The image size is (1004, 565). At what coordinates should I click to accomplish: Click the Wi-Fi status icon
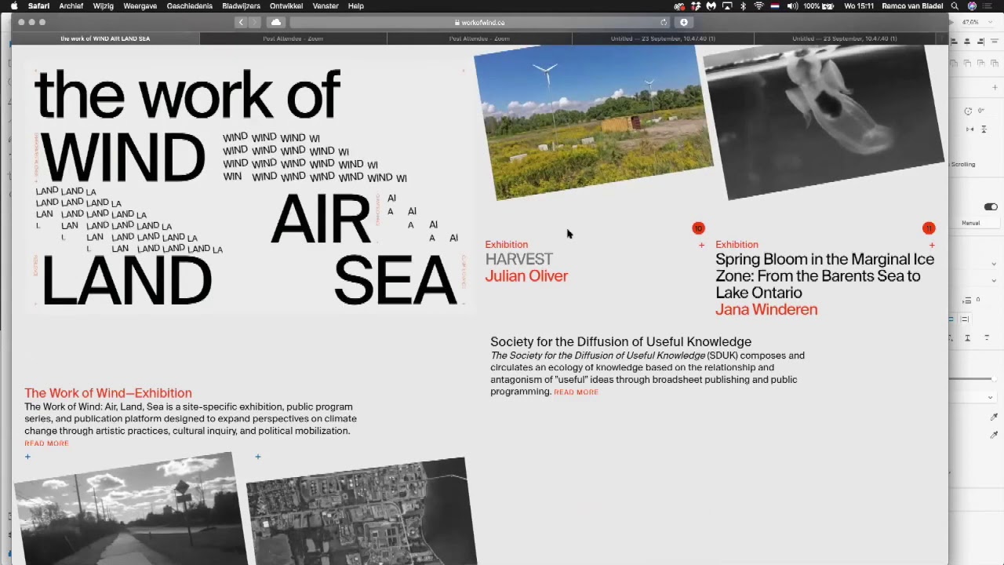click(x=758, y=5)
